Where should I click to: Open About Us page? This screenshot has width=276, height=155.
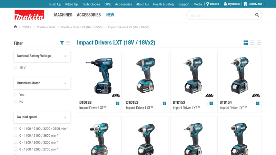pos(142,4)
